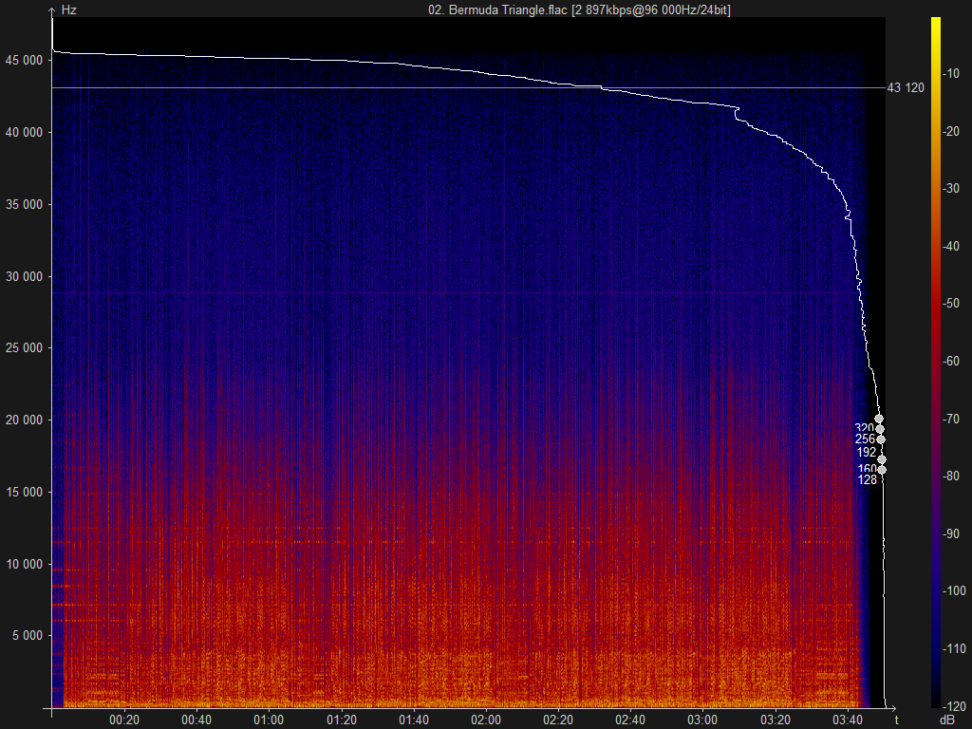Click the "-80" dB scale label
The image size is (972, 729).
tap(951, 477)
